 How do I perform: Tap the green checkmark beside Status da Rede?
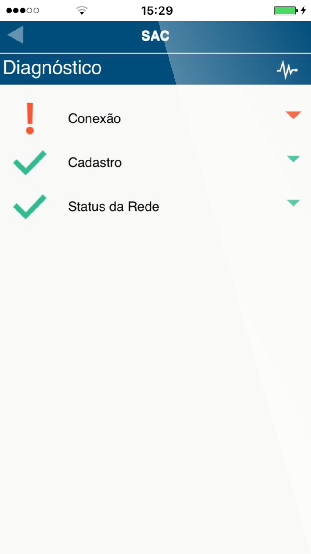[x=30, y=207]
